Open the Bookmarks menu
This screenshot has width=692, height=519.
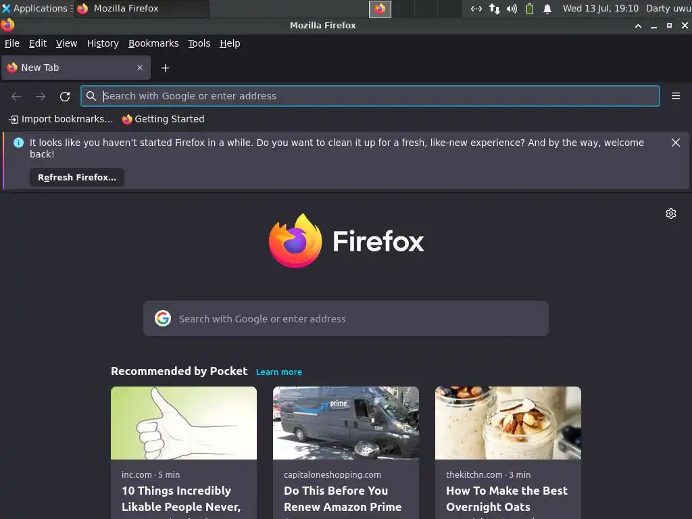click(153, 43)
